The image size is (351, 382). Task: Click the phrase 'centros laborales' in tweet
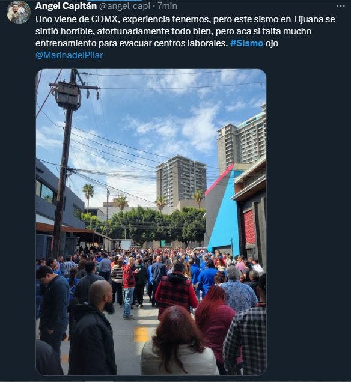pos(191,43)
